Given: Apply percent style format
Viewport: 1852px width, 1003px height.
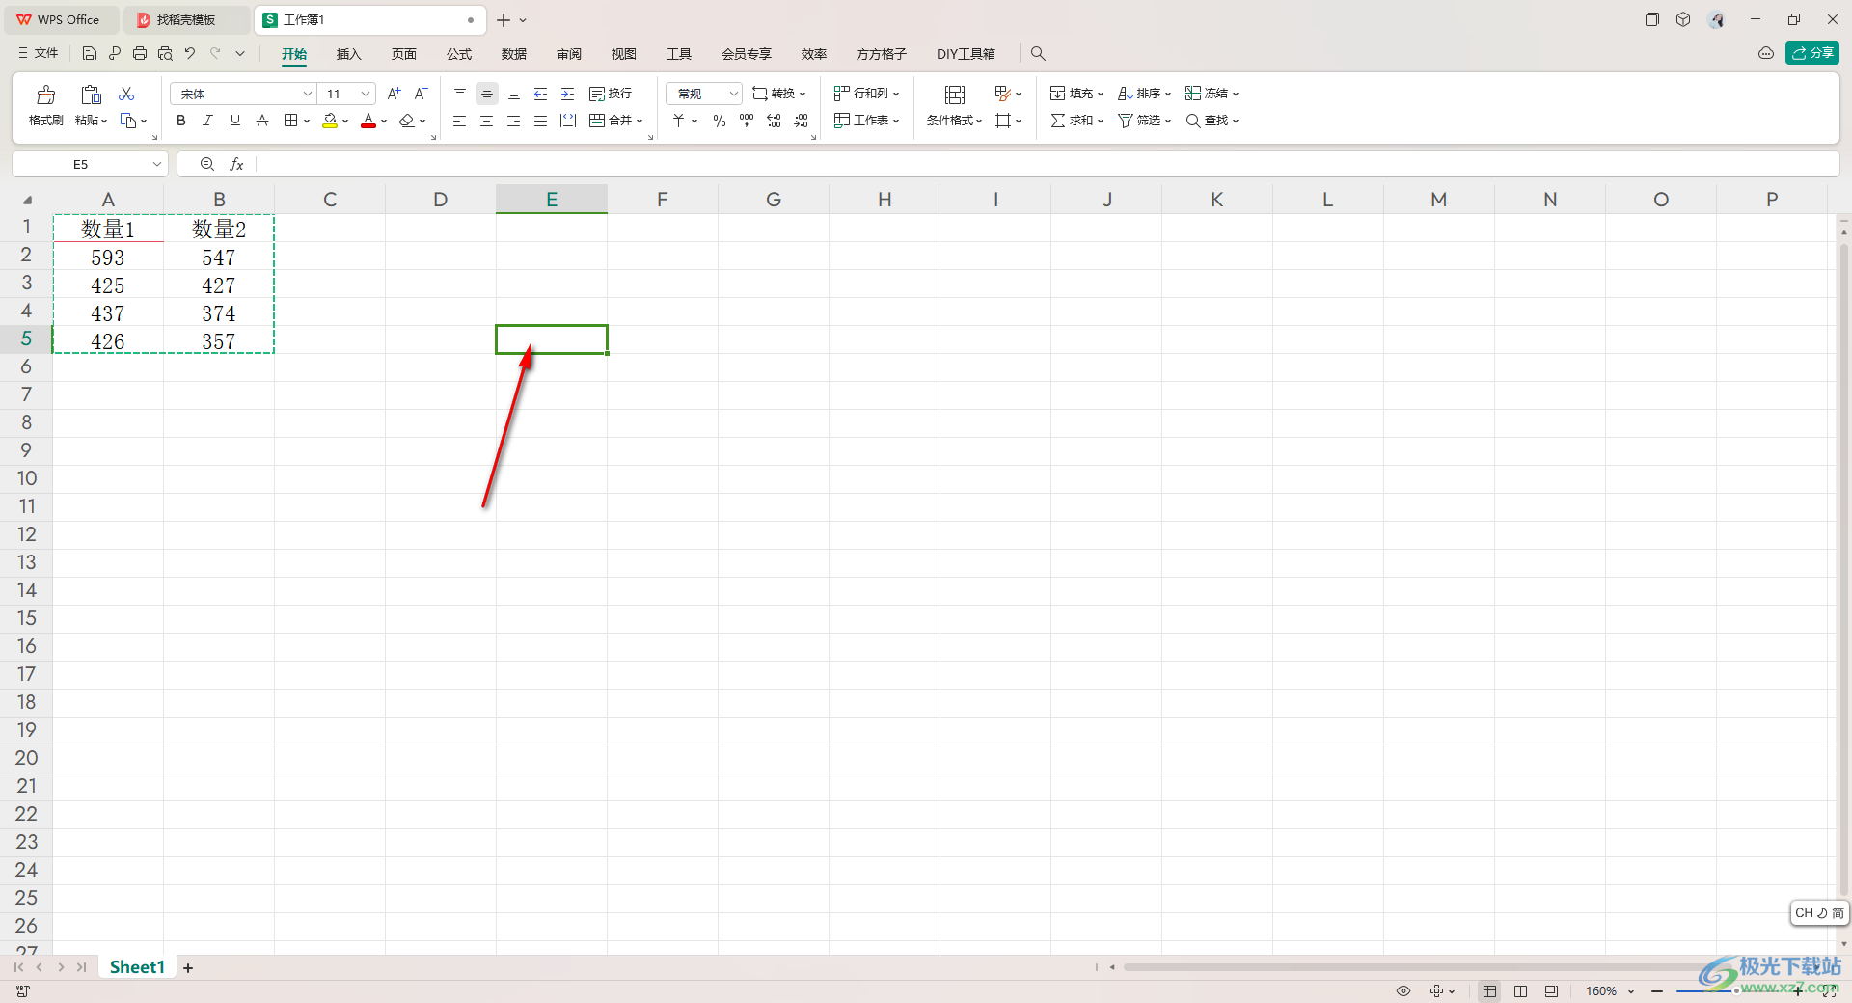Looking at the screenshot, I should [720, 121].
